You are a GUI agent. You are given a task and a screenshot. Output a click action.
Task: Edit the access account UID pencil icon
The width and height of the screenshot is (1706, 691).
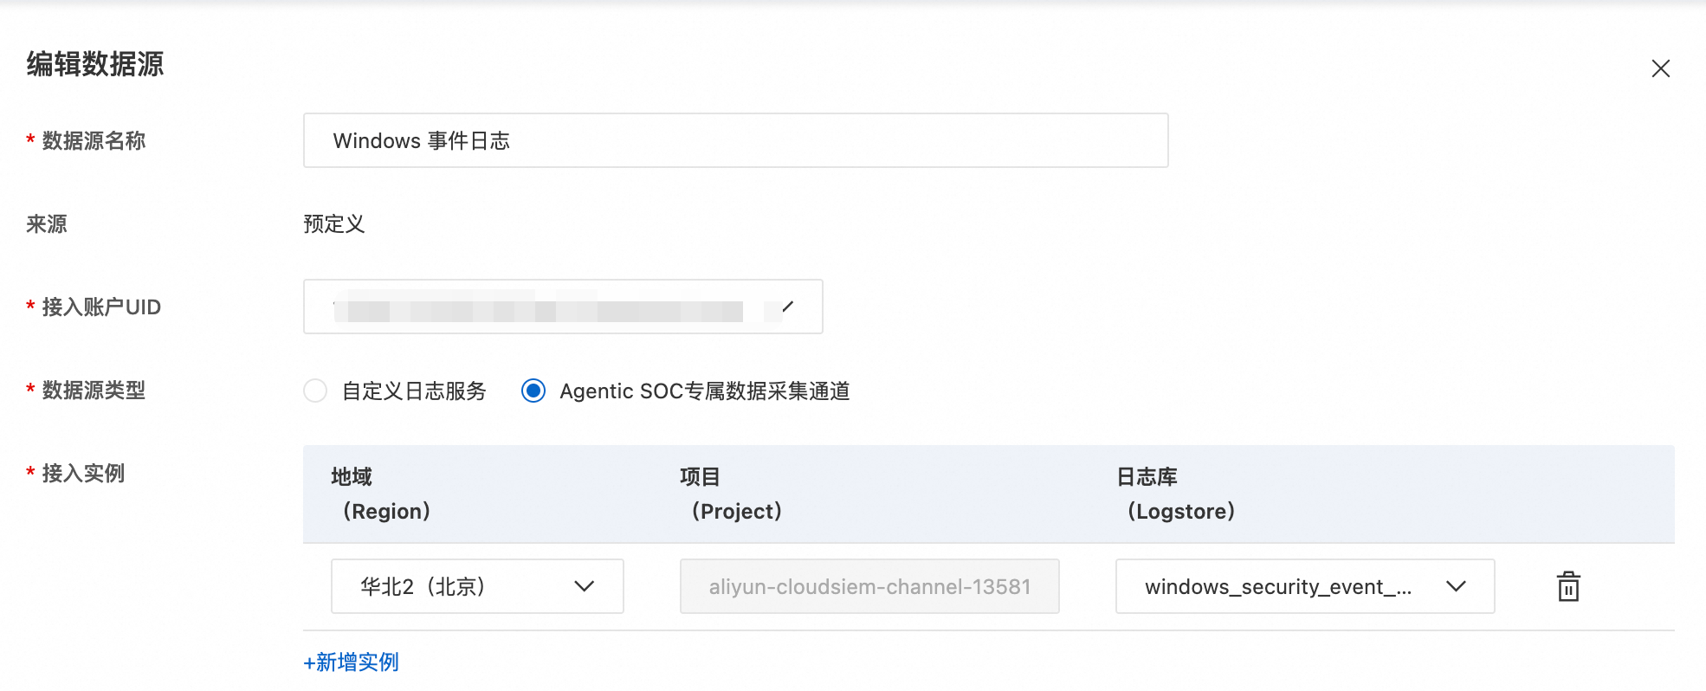coord(787,307)
